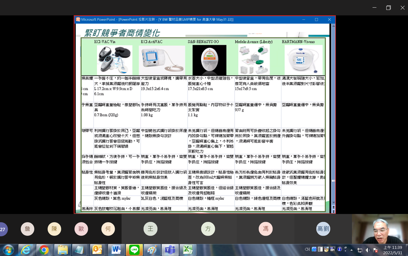Open the overflow participants bubble labeled 27
This screenshot has height=256, width=408.
[3, 229]
